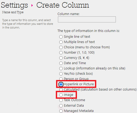The image size is (137, 113).
Task: Click the pink breadcrumb arrow separator
Action: (32, 6)
